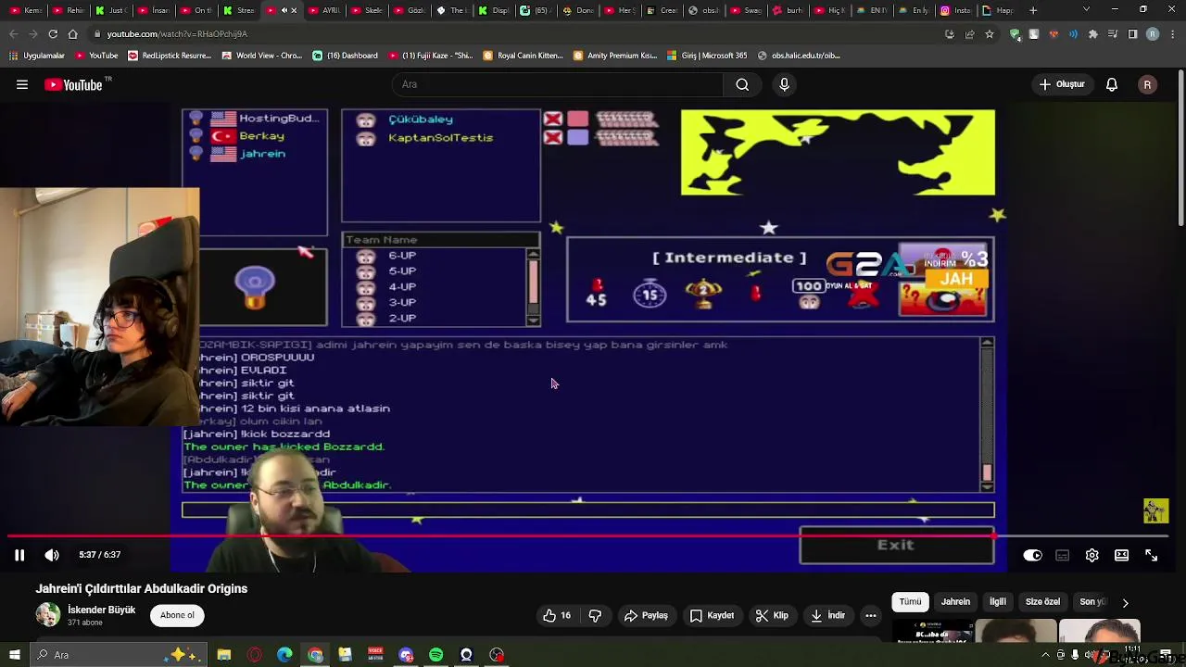Open the İskender Büyük channel avatar
Viewport: 1186px width, 667px height.
(x=47, y=614)
